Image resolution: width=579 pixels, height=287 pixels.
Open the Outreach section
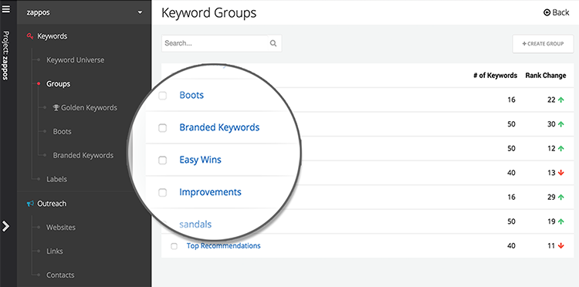(x=52, y=204)
